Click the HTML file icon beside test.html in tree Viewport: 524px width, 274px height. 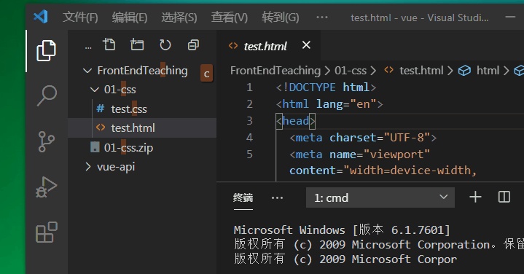[101, 128]
